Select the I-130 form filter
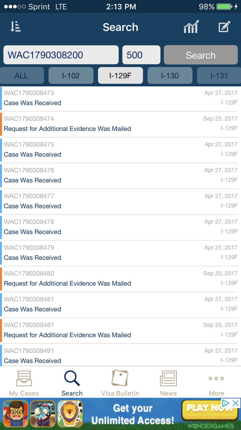Viewport: 241px width, 430px height. coord(170,76)
